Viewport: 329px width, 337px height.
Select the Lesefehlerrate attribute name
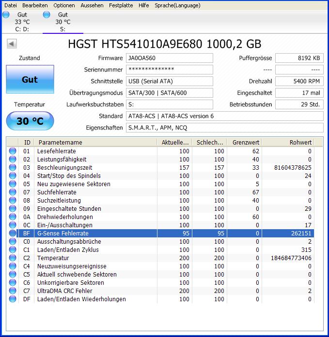(x=56, y=151)
